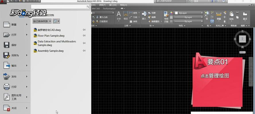Expand the 新建 submenu arrow
The height and width of the screenshot is (114, 255).
click(x=27, y=25)
